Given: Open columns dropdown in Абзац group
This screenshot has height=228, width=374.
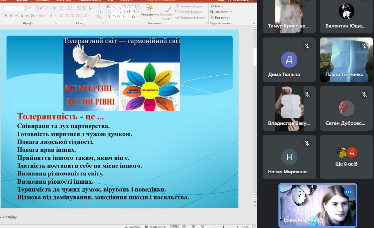Looking at the screenshot, I should pyautogui.click(x=86, y=16).
